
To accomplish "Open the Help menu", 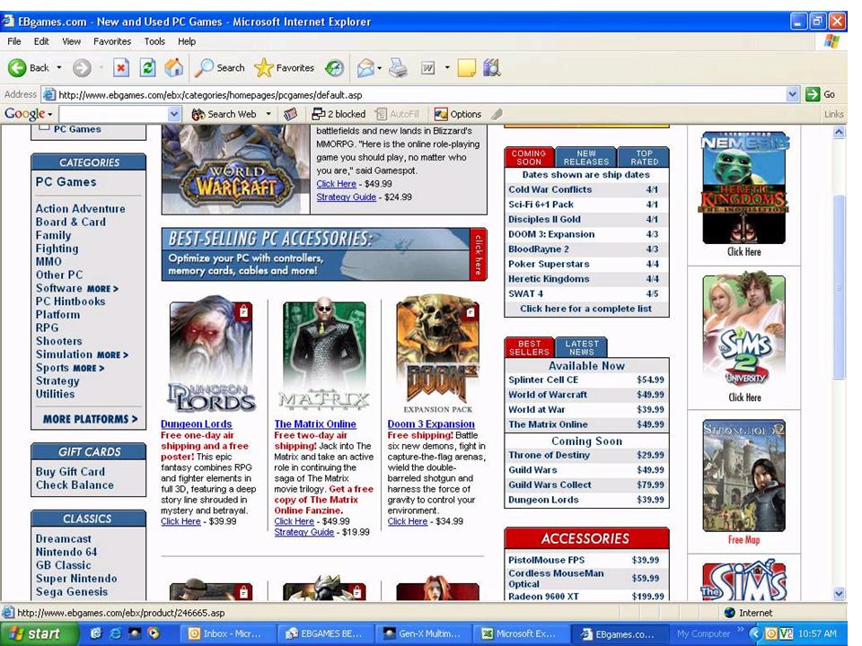I will 187,41.
